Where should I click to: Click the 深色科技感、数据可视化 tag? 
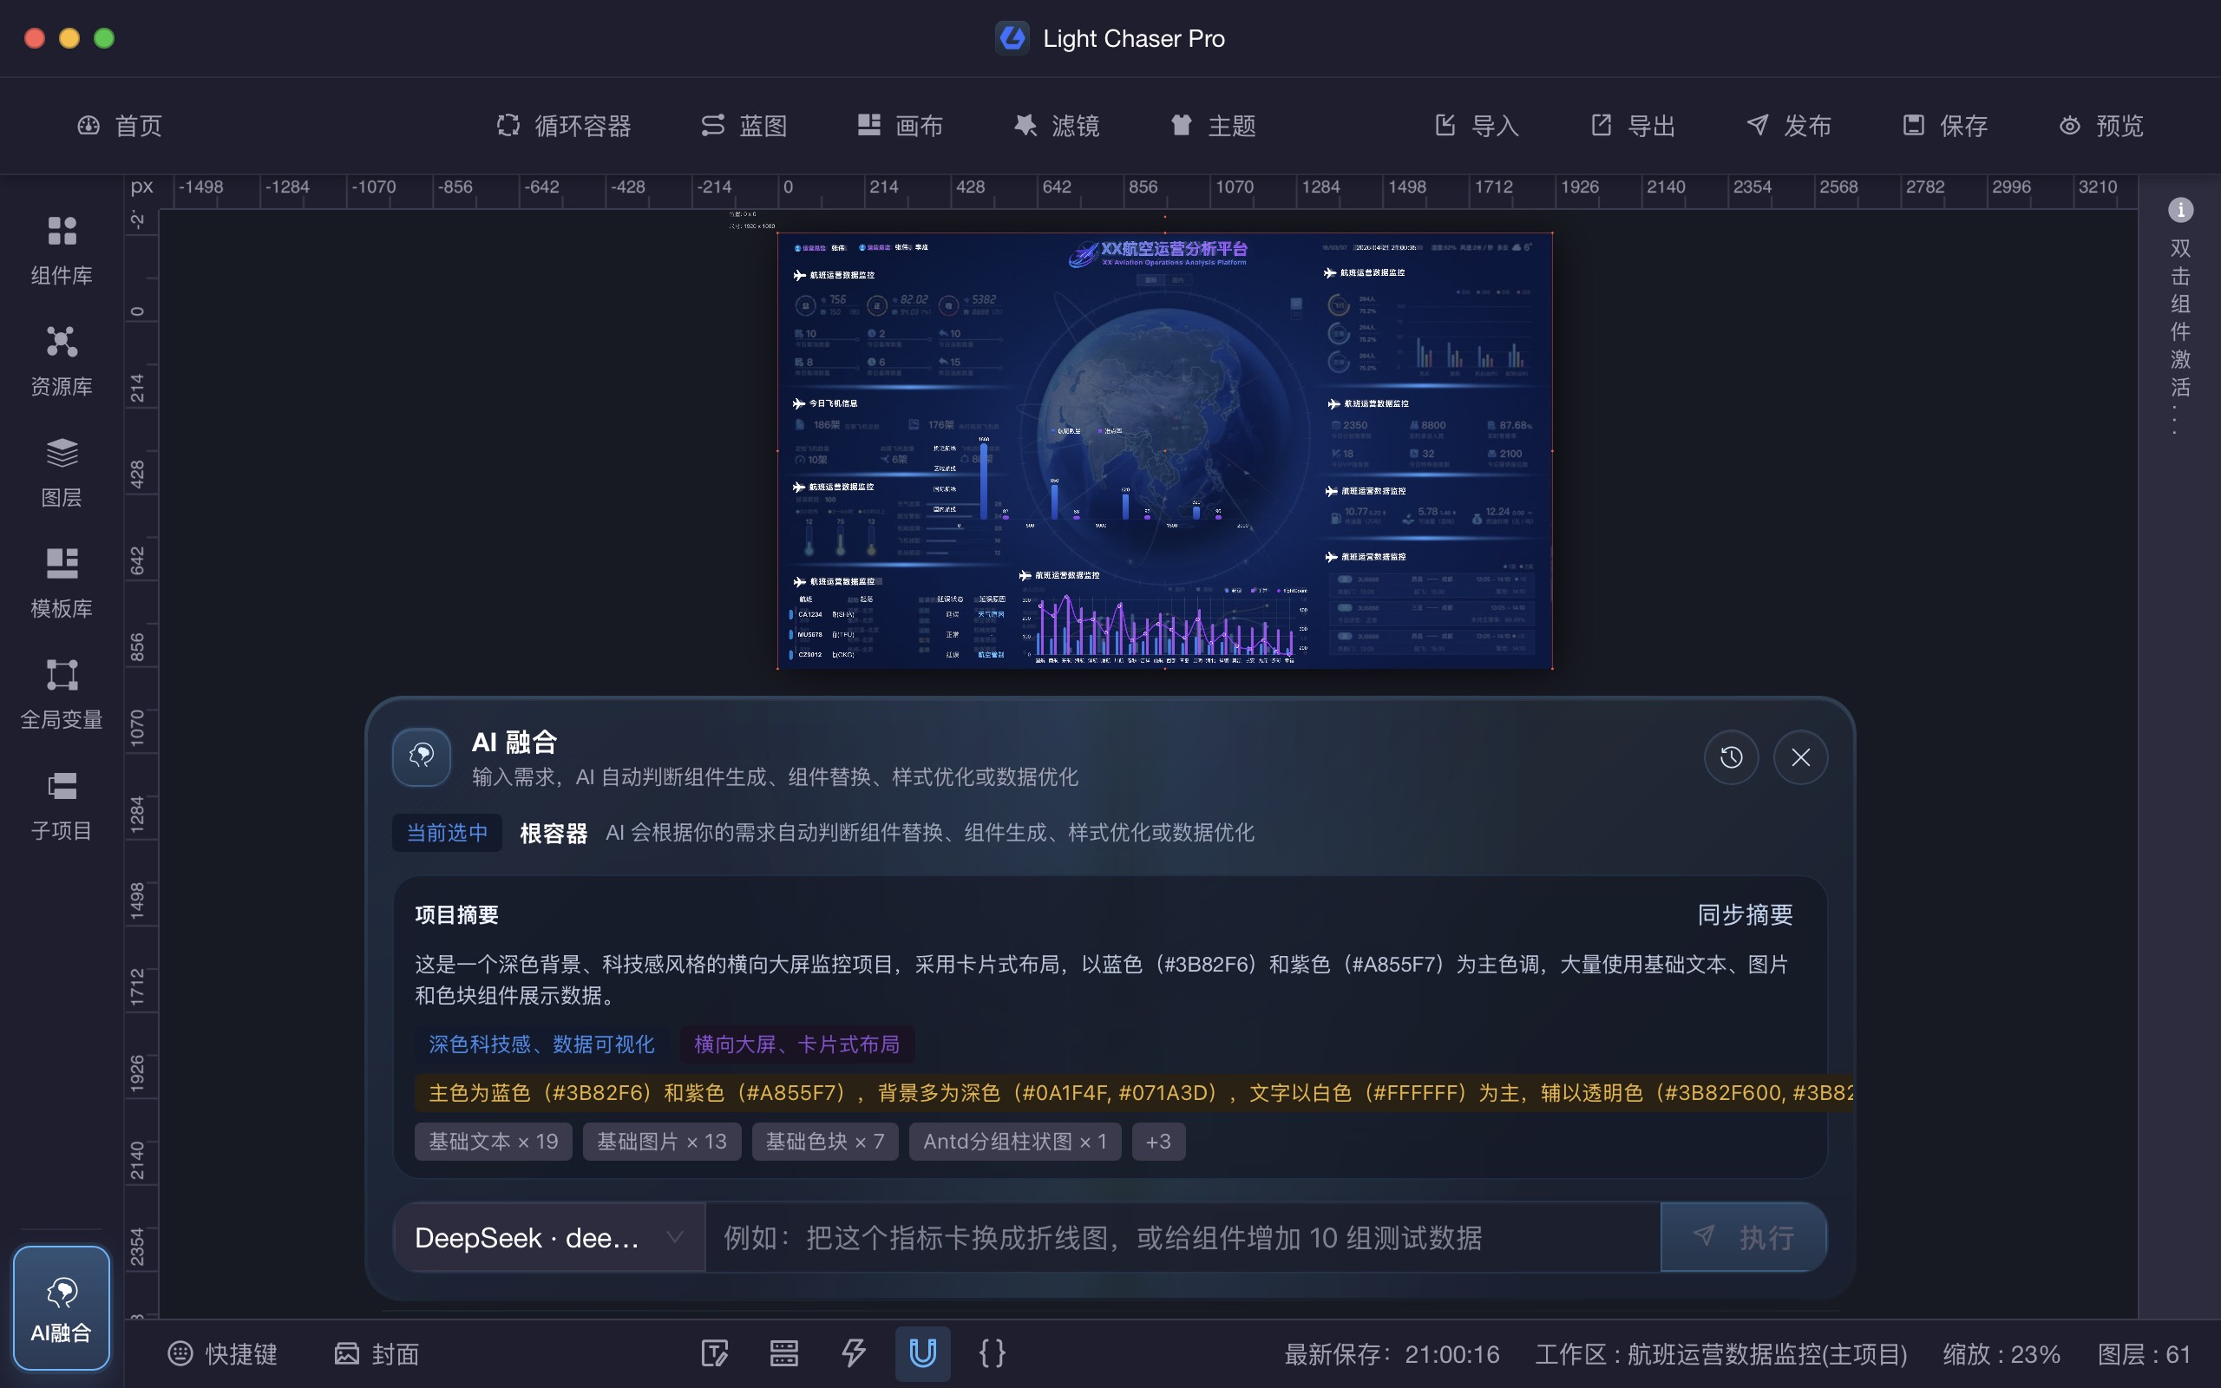tap(541, 1044)
